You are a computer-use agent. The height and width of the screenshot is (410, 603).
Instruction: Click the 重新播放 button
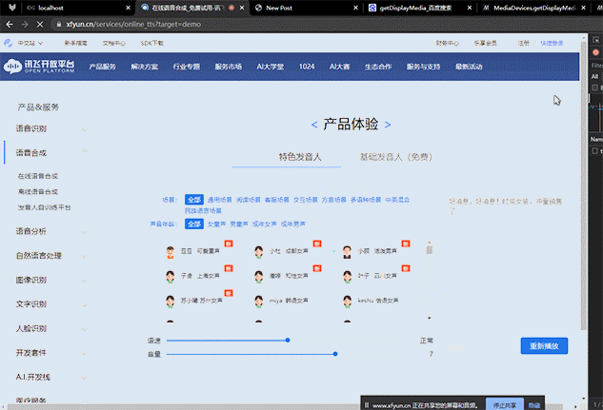point(544,346)
